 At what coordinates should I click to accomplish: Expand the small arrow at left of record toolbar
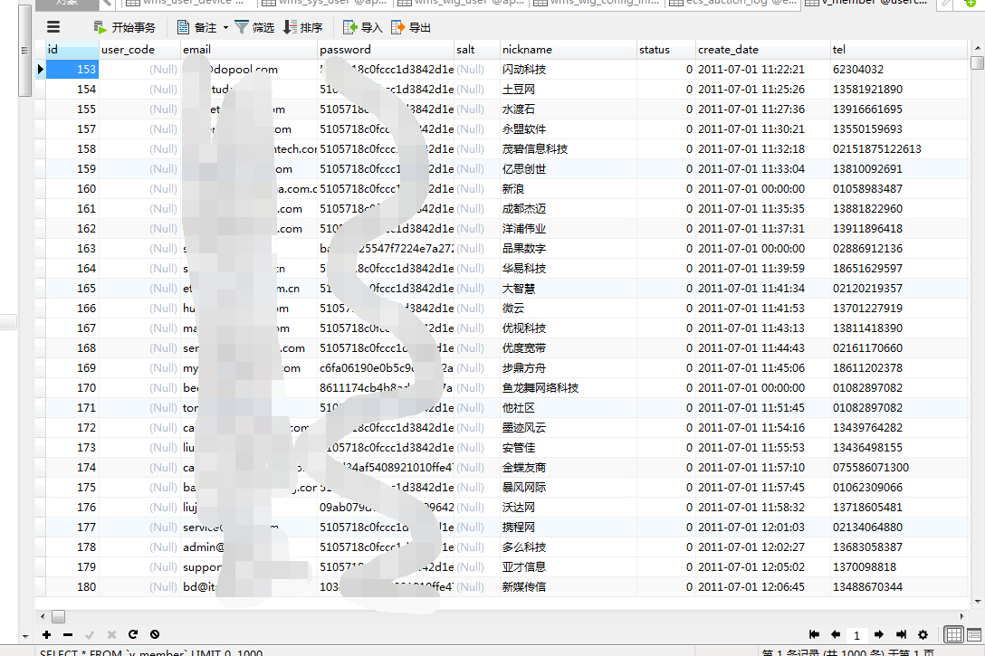(x=25, y=636)
